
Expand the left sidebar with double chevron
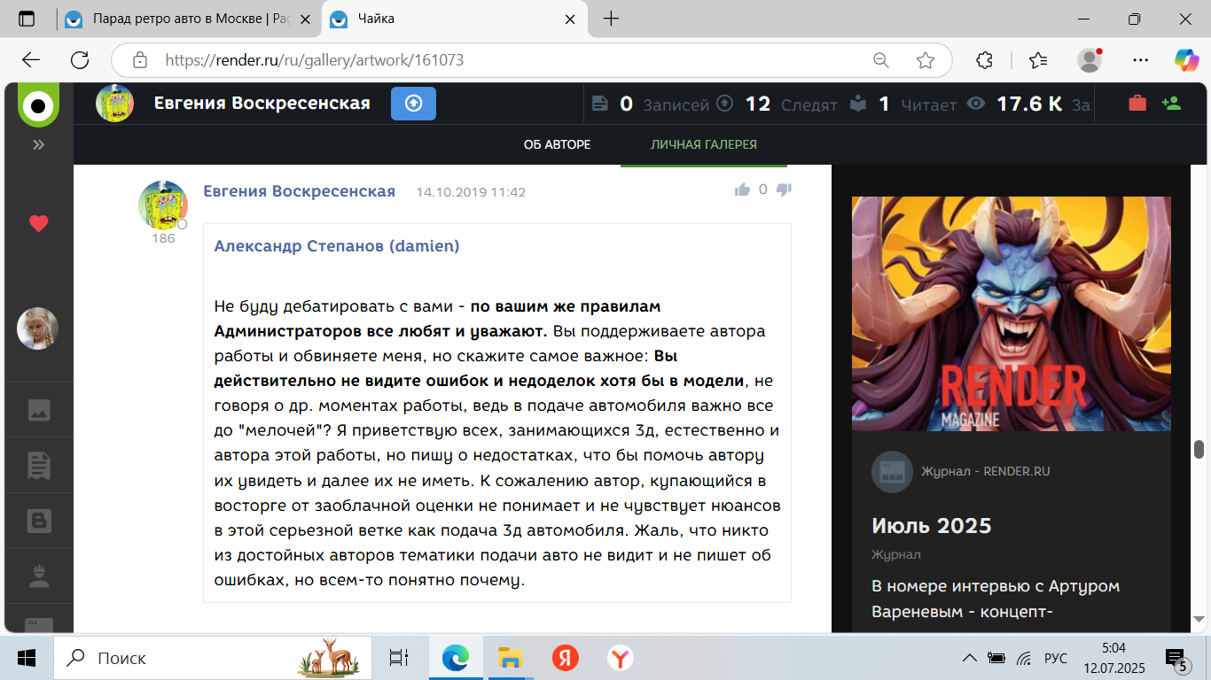point(38,144)
